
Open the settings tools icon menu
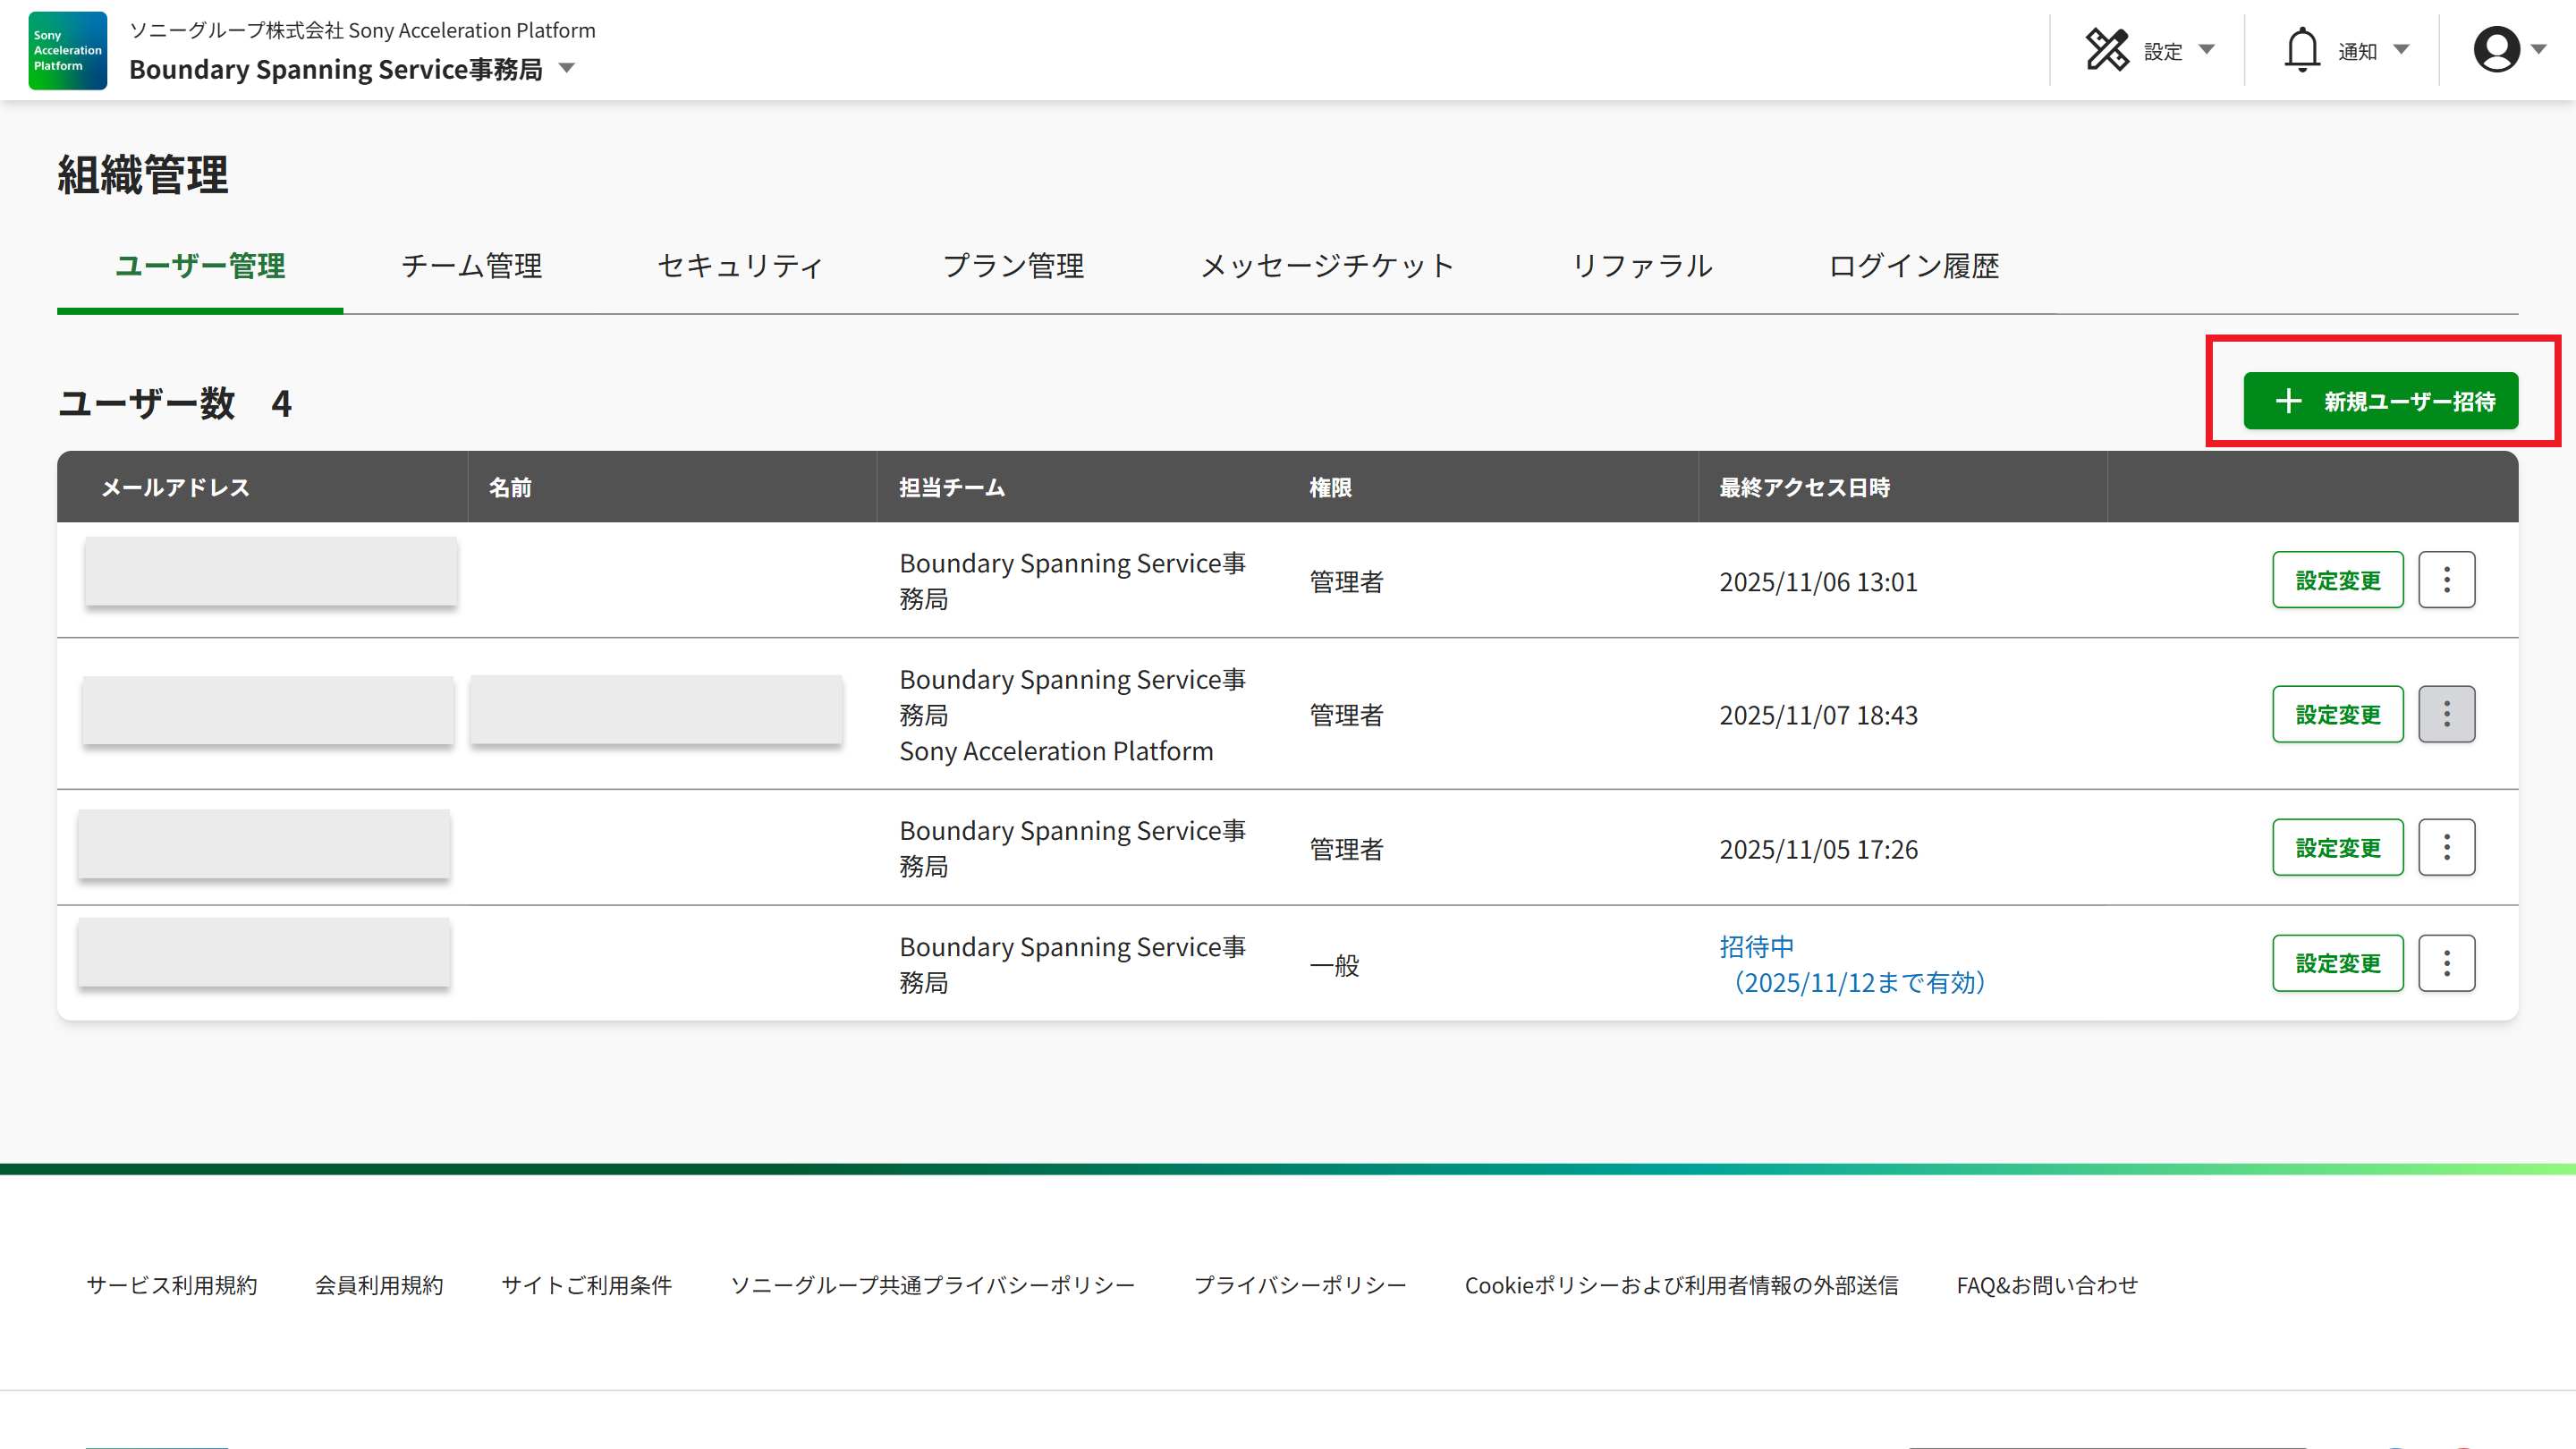click(x=2107, y=50)
